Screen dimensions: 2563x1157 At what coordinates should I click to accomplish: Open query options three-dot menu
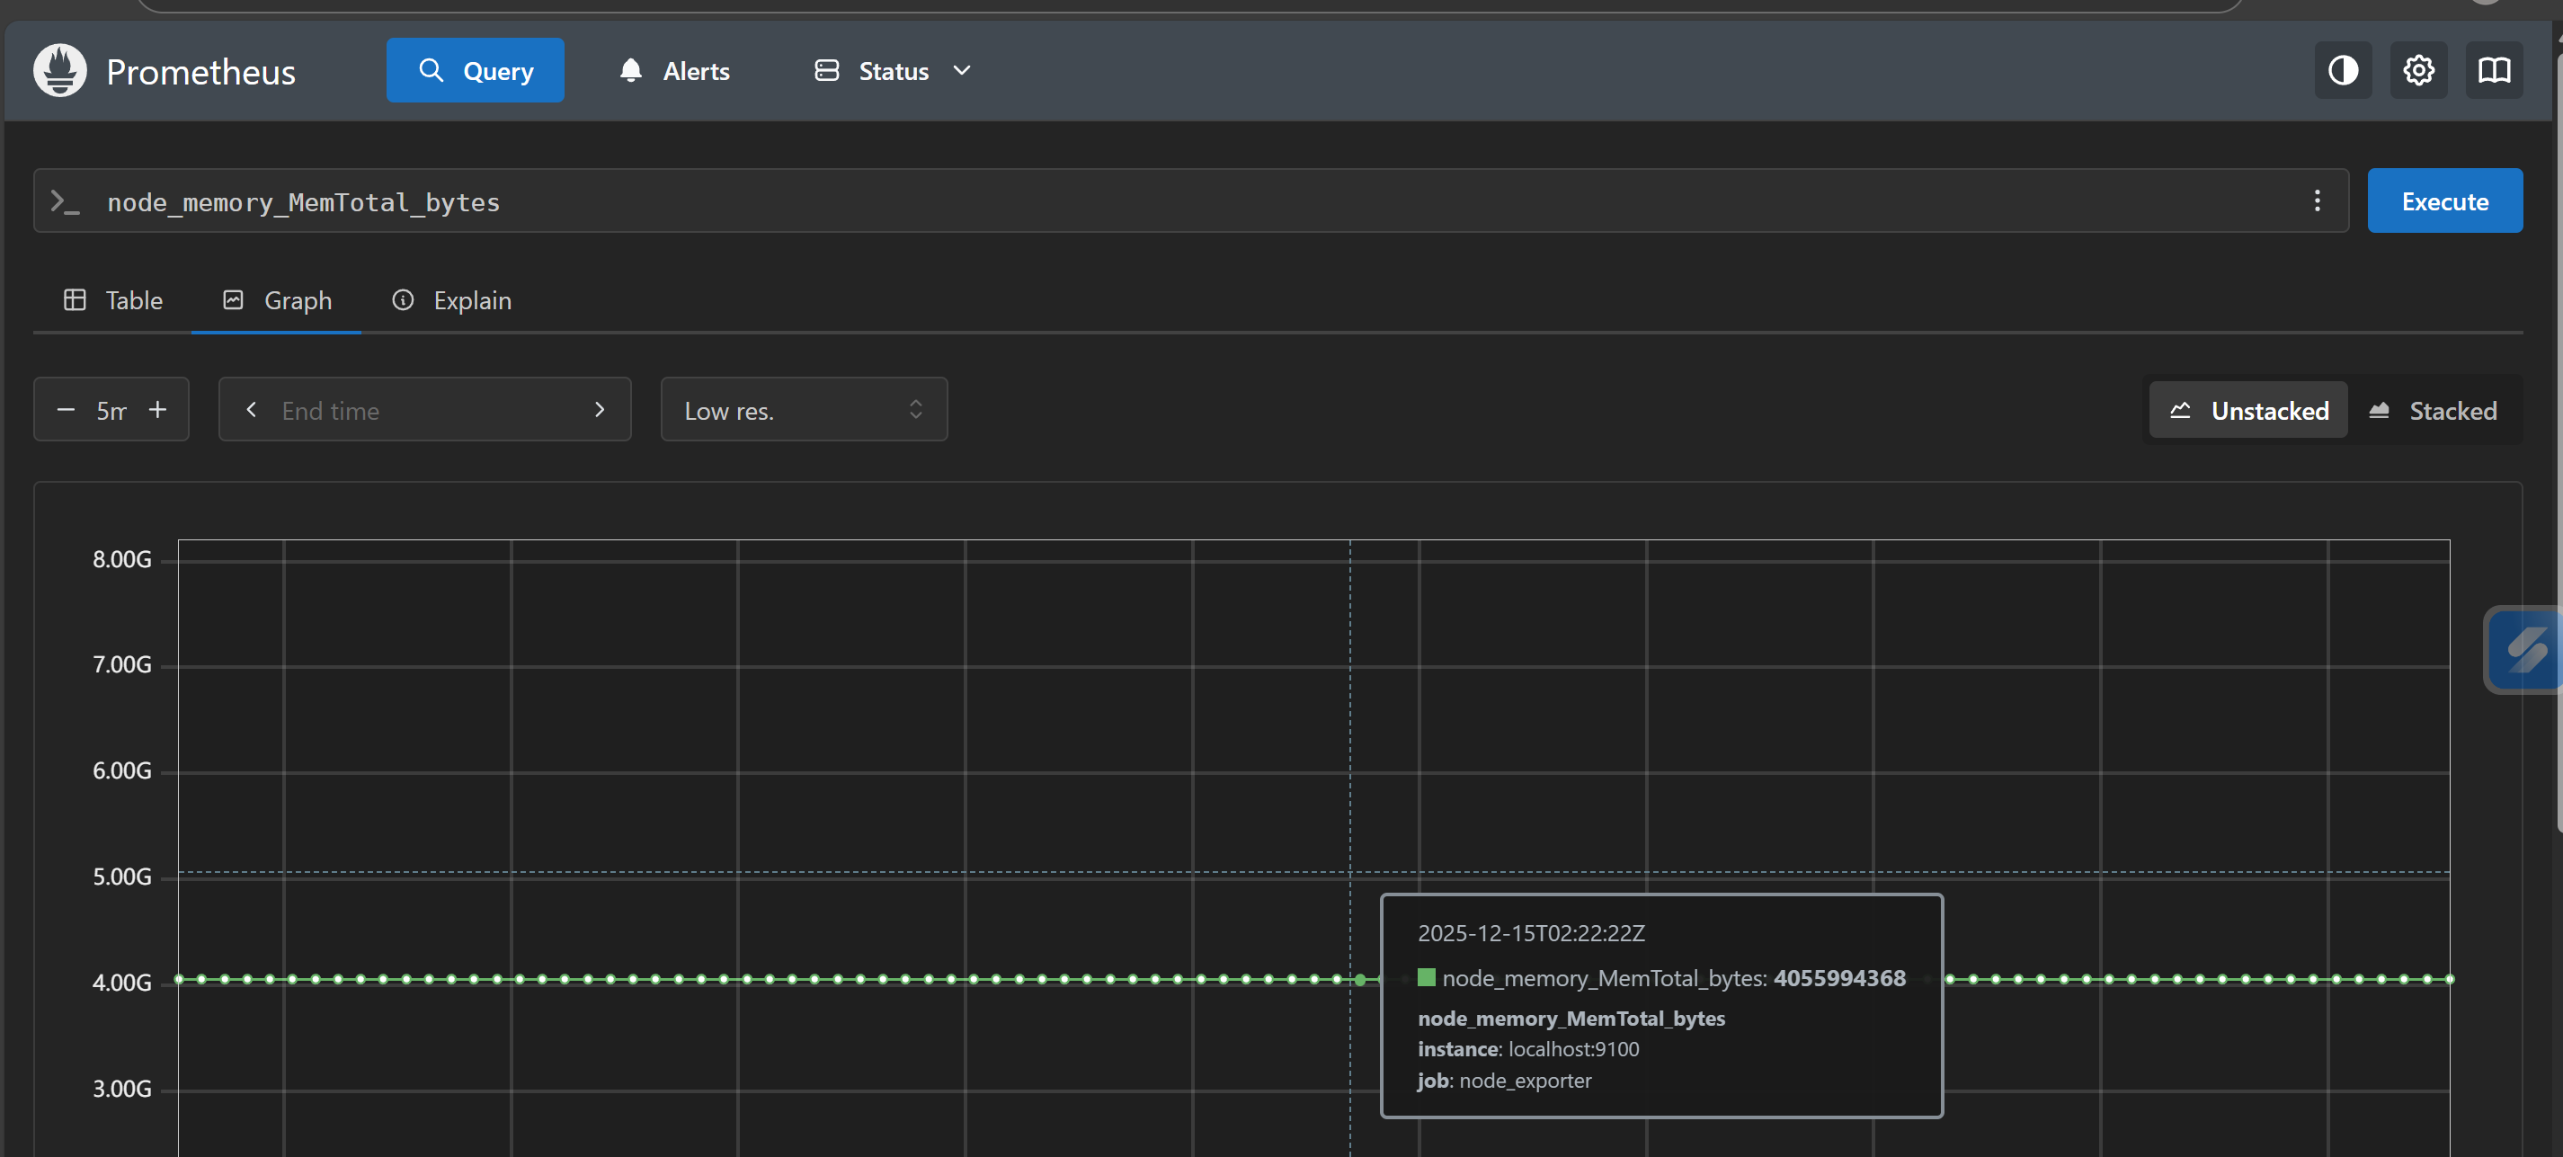pyautogui.click(x=2317, y=201)
